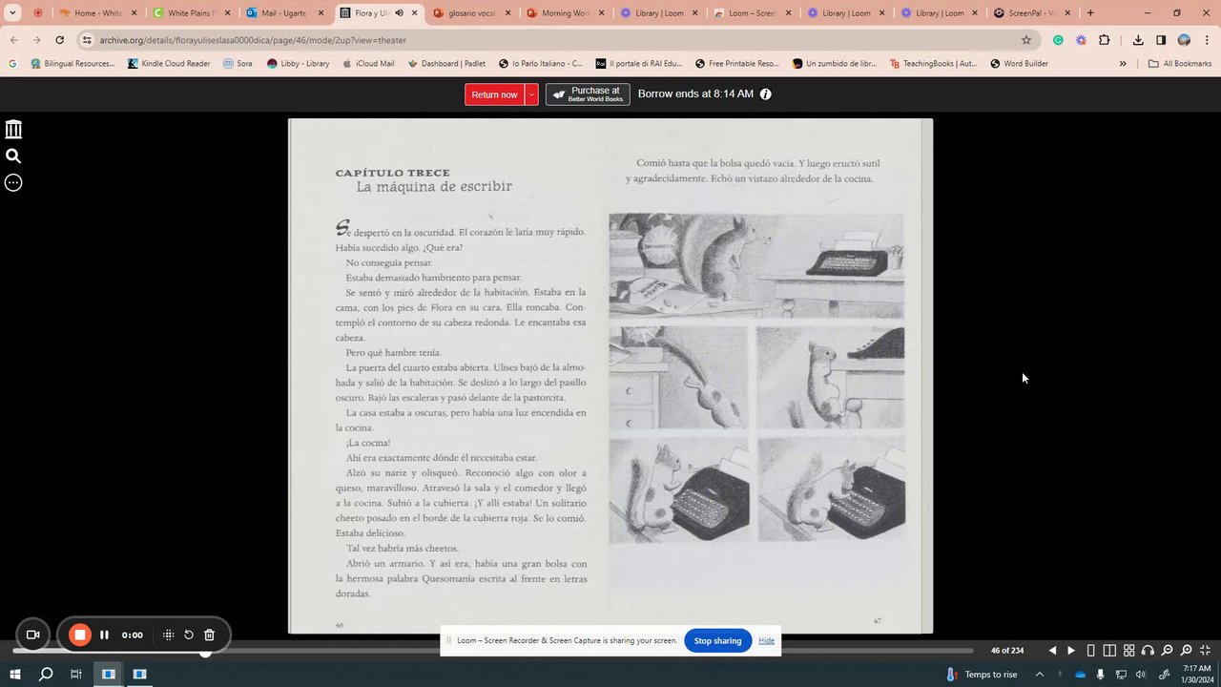
Task: Open the taskbar volume control
Action: [1142, 675]
